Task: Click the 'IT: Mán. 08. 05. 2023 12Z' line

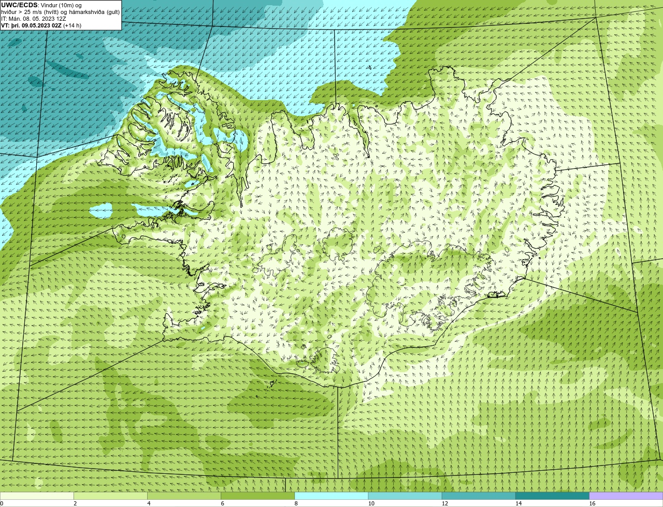Action: [x=34, y=19]
